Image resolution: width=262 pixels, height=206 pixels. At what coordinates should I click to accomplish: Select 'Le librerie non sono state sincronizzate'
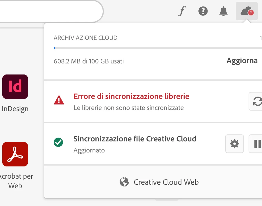point(128,108)
